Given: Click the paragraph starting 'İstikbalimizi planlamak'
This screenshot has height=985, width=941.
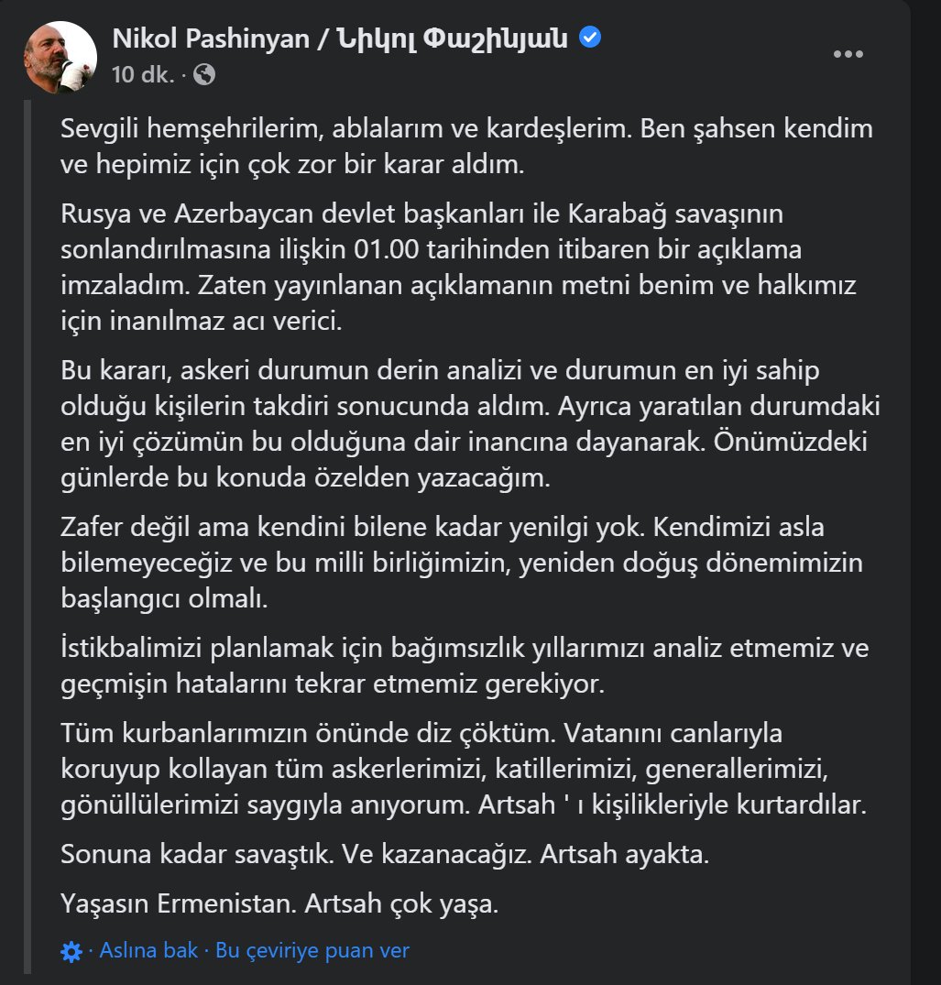Looking at the screenshot, I should [x=465, y=666].
